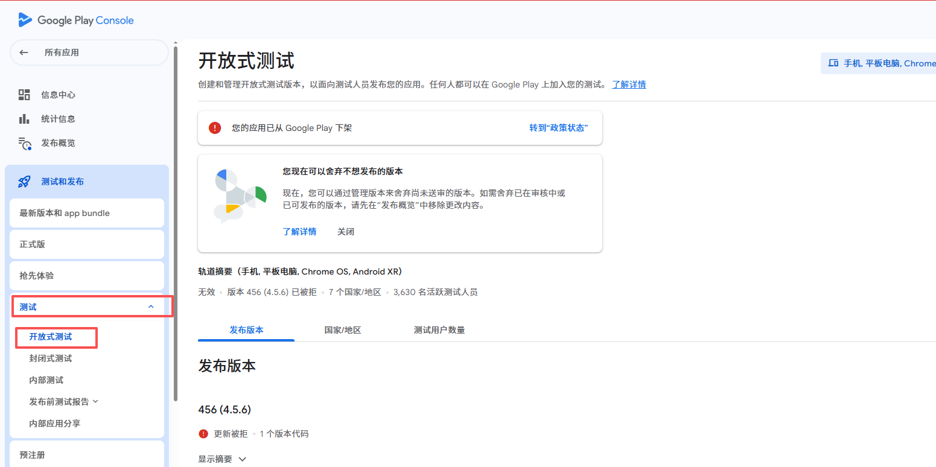
Task: Click the colorful illustration in the info card
Action: [240, 195]
